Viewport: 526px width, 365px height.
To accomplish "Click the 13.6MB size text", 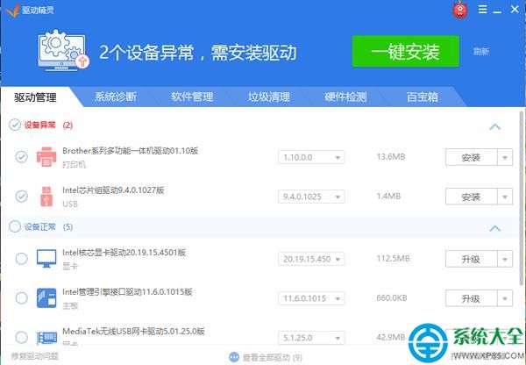I will point(391,157).
